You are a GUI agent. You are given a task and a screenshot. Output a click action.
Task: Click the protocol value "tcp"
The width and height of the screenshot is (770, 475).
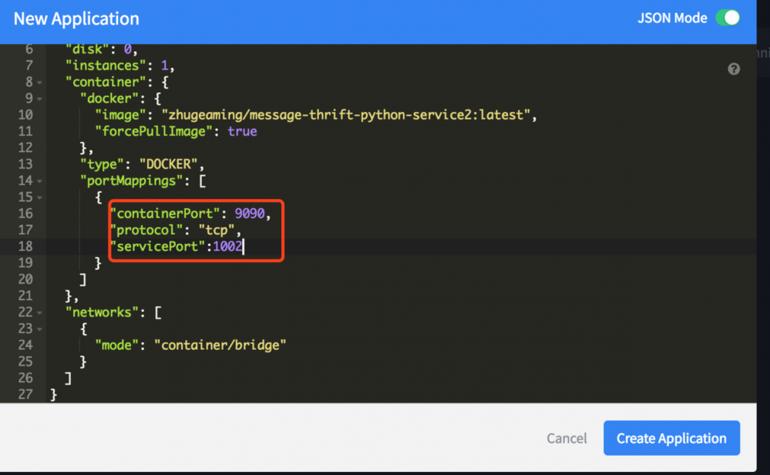point(217,230)
